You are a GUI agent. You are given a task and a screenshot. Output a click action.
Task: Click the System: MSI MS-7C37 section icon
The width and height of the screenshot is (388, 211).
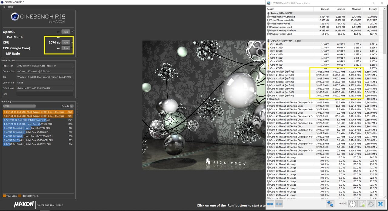point(268,13)
